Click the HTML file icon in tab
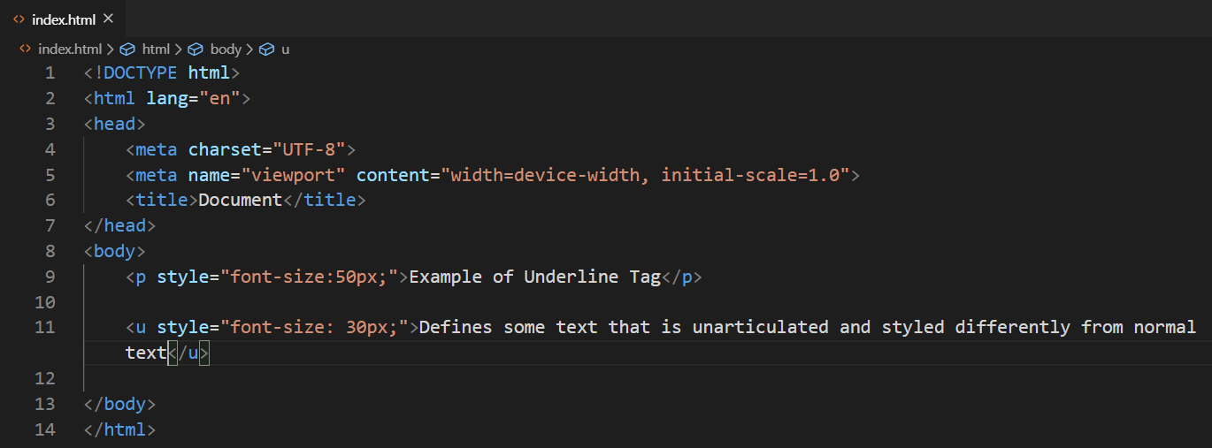The width and height of the screenshot is (1212, 448). click(x=19, y=19)
